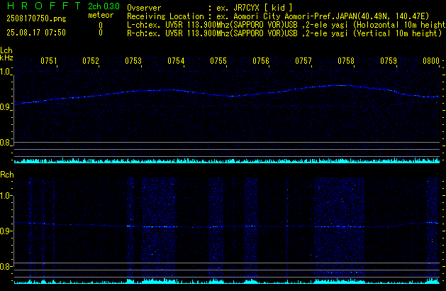Click the Ovserver callsign line JR7CYX

210,8
